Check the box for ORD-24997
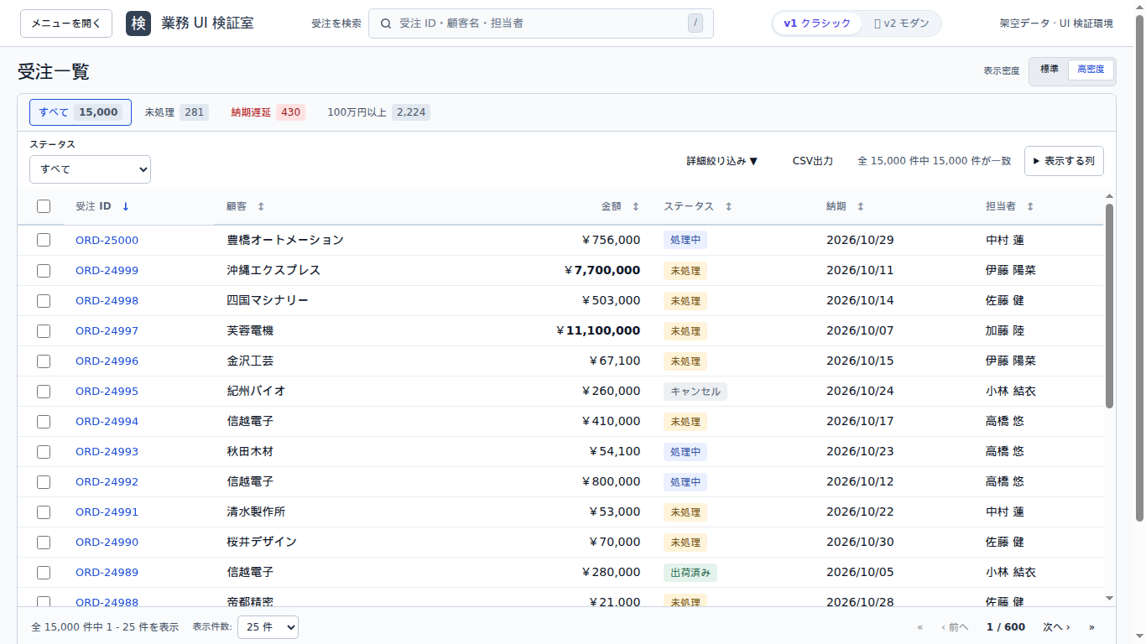 44,330
